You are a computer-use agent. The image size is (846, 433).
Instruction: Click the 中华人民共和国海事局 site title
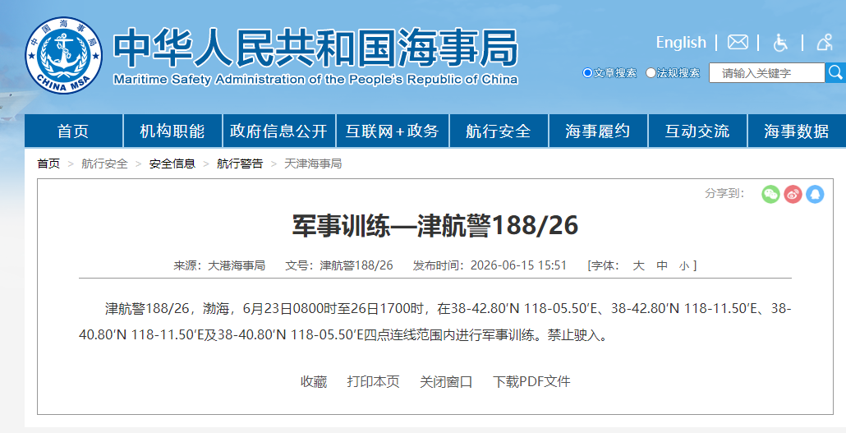(x=315, y=48)
